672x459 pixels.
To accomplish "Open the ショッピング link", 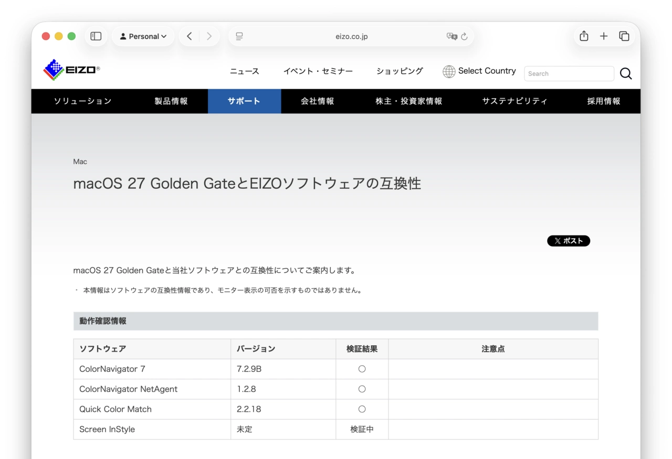I will tap(400, 71).
